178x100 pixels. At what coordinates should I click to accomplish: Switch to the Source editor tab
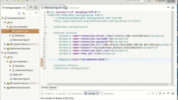pyautogui.click(x=53, y=87)
